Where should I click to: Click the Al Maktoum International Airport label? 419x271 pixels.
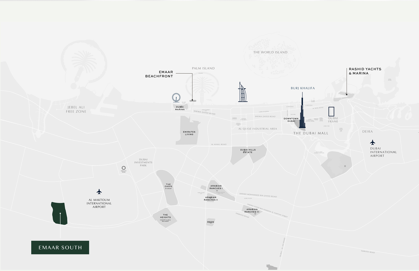(99, 203)
